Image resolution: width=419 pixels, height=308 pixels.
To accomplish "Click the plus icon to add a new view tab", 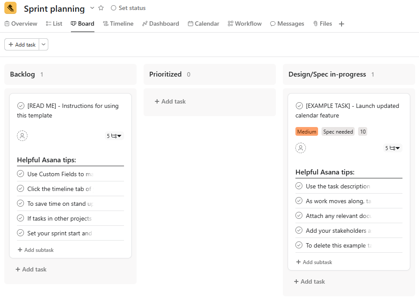I will [x=342, y=23].
